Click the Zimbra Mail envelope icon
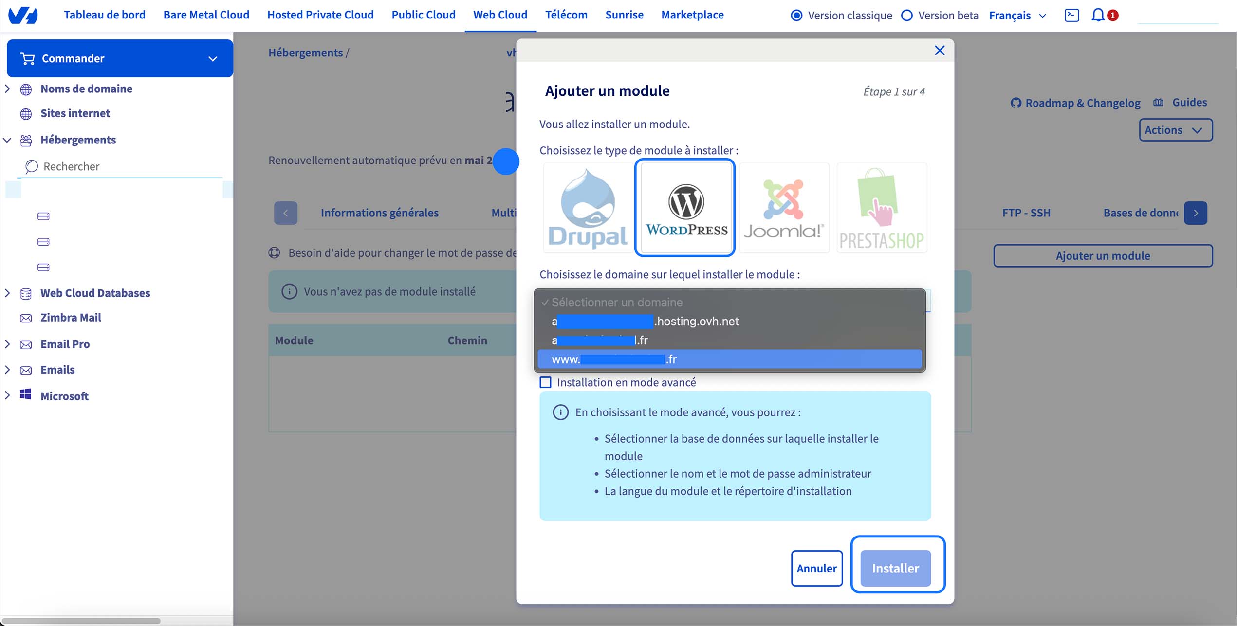Screen dimensions: 1237x626 click(26, 318)
